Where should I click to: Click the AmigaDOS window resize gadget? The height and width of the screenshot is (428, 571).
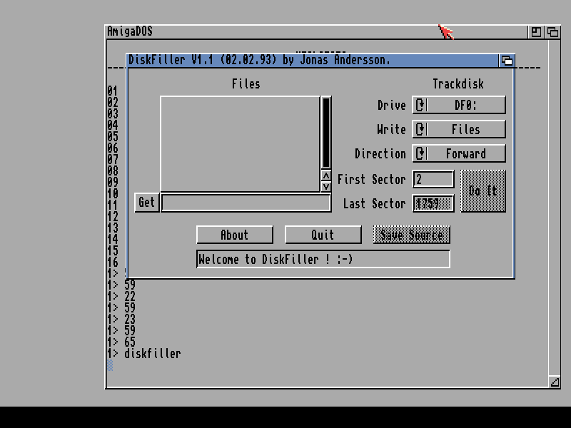(555, 382)
